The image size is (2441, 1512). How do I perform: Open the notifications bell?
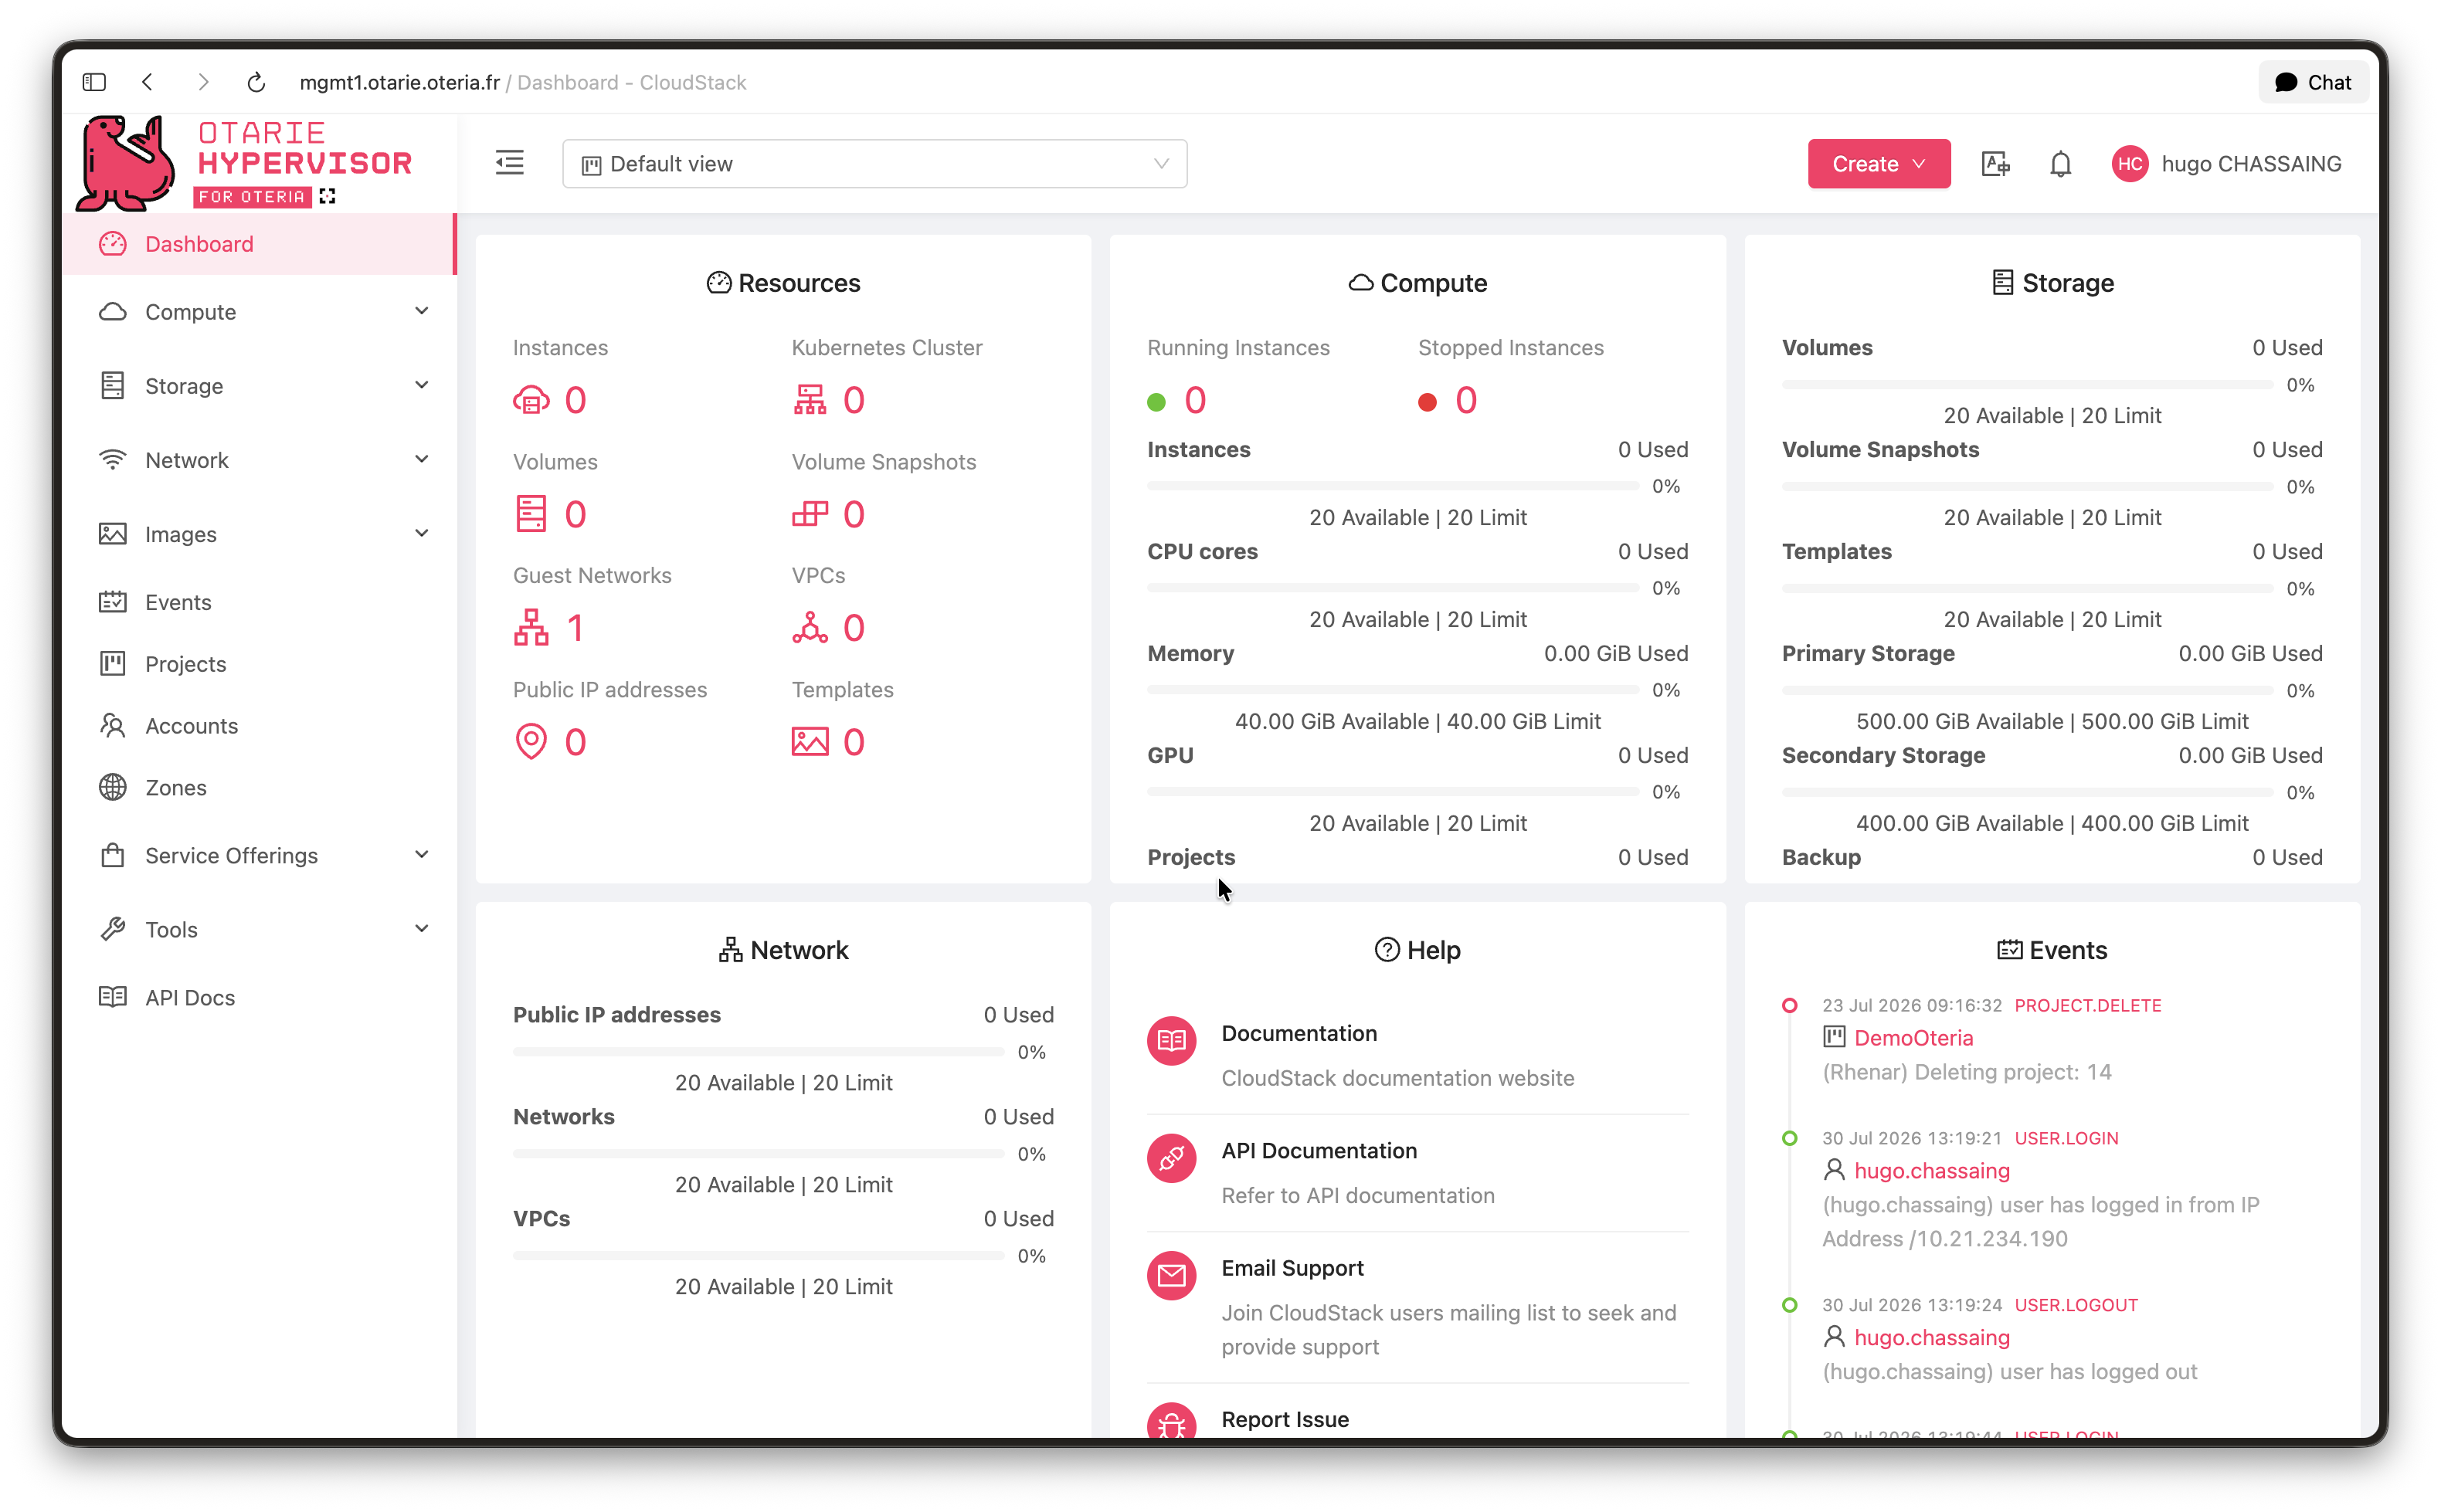[x=2060, y=164]
